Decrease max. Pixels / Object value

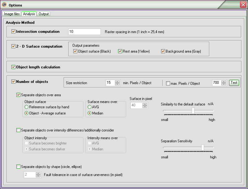224,84
